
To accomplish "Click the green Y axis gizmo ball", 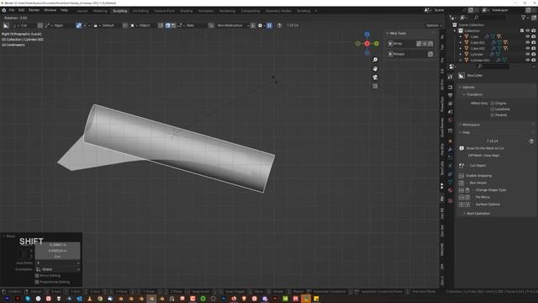I will point(377,44).
